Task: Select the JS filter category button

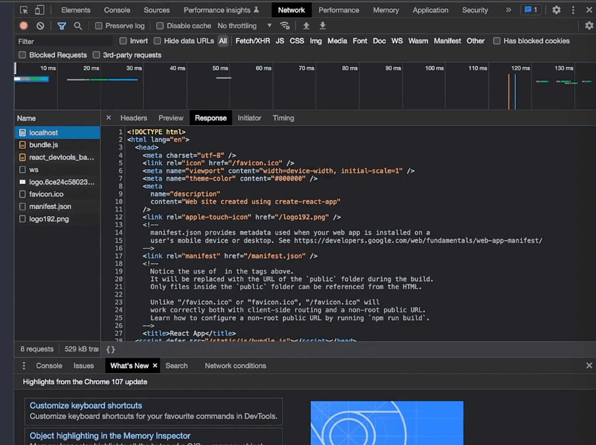Action: 279,41
